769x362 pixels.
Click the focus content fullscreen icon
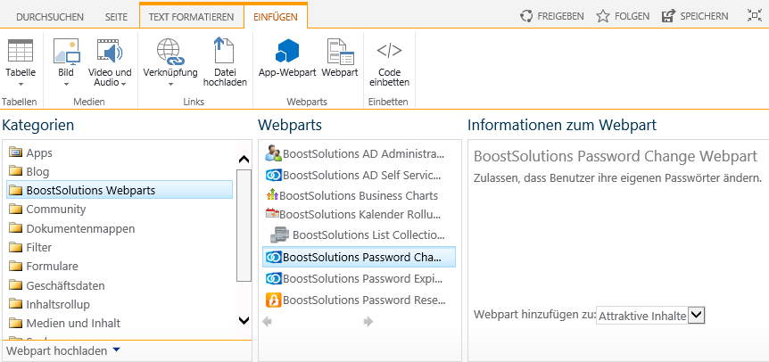(755, 16)
